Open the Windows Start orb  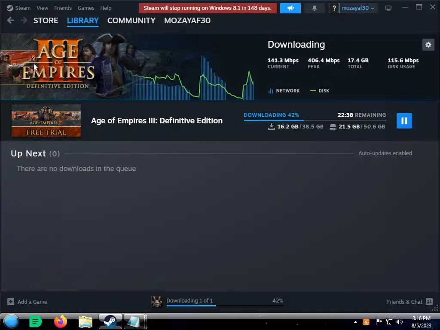(11, 321)
